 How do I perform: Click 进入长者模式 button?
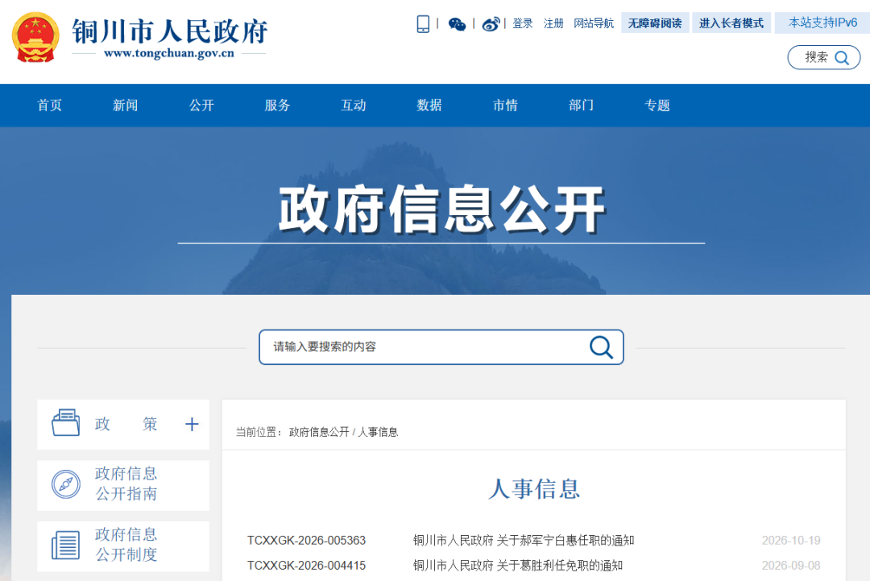point(731,23)
